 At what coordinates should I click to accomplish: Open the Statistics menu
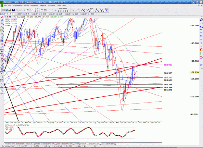(51, 6)
